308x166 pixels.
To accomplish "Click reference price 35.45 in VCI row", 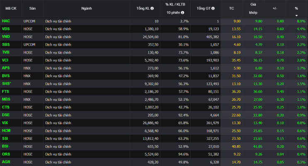I will [x=236, y=60].
